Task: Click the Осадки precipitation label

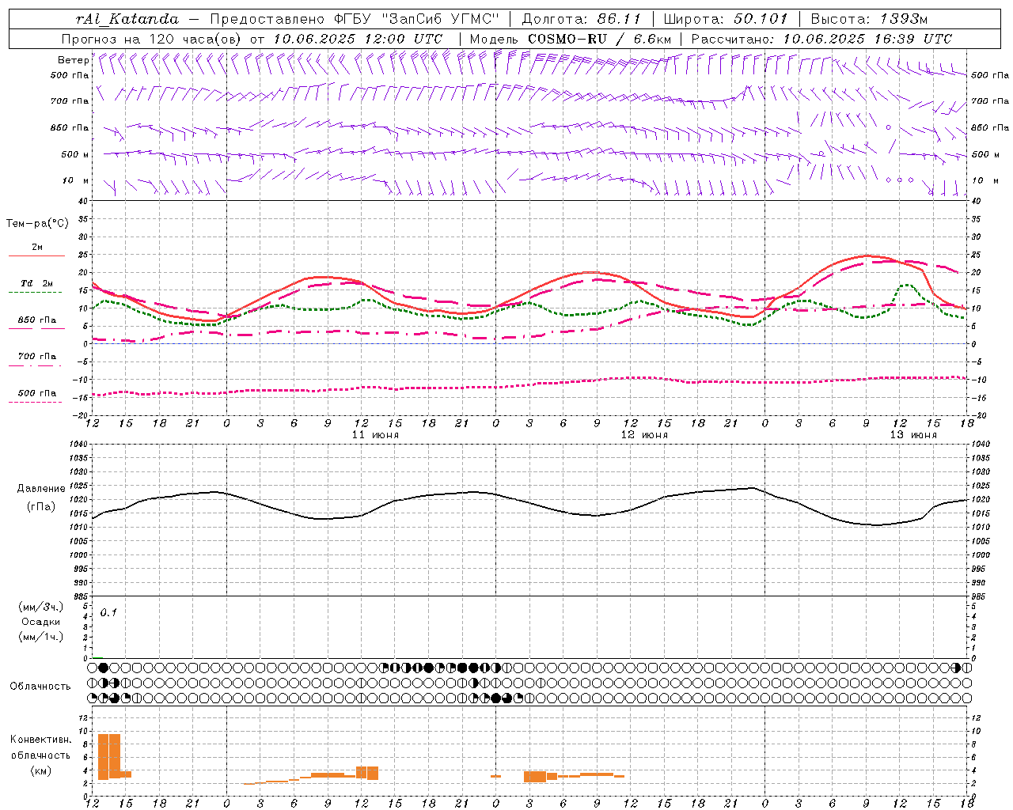Action: (41, 622)
